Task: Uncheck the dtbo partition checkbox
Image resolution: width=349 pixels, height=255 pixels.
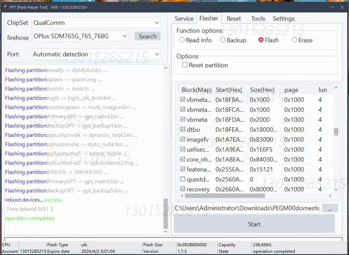Action: [x=183, y=129]
